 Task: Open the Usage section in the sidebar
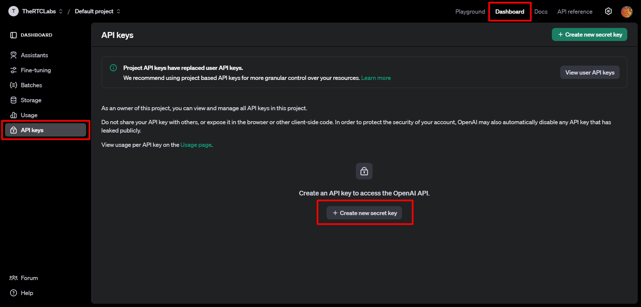(29, 115)
